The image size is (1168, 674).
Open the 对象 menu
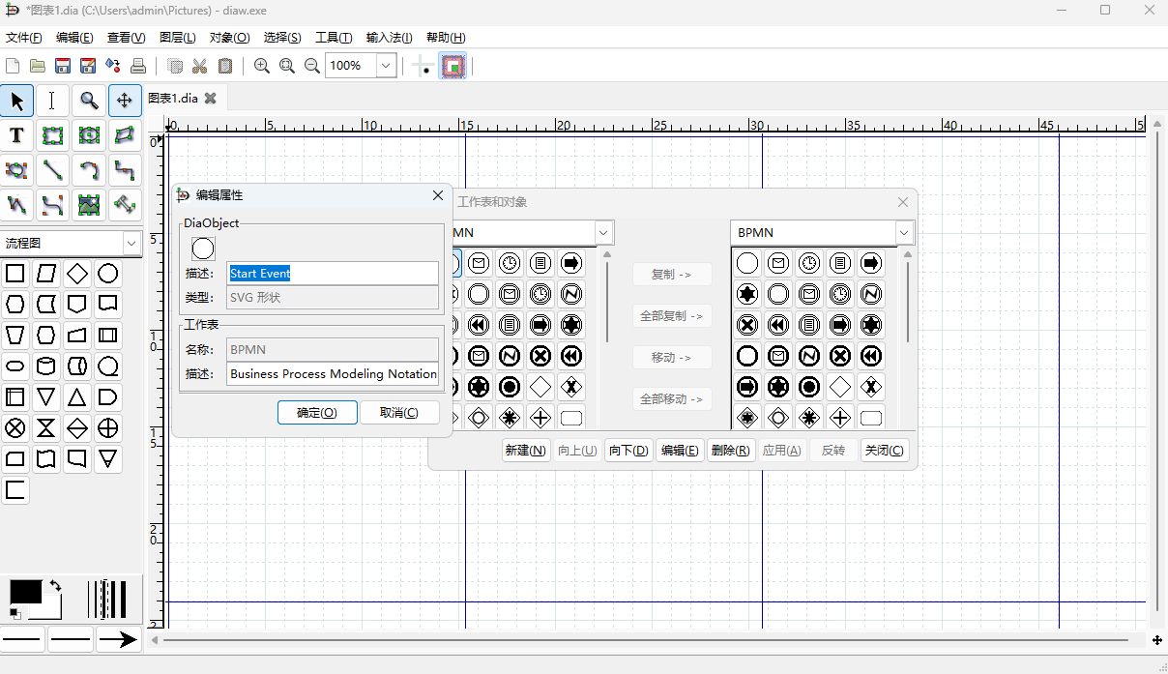[229, 38]
